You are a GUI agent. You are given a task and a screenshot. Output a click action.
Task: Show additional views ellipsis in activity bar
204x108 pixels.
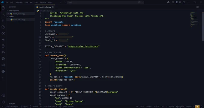[3, 77]
